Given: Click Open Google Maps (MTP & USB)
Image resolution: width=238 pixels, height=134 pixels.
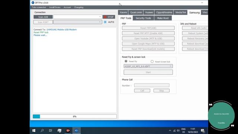Looking at the screenshot, I should pyautogui.click(x=148, y=44).
